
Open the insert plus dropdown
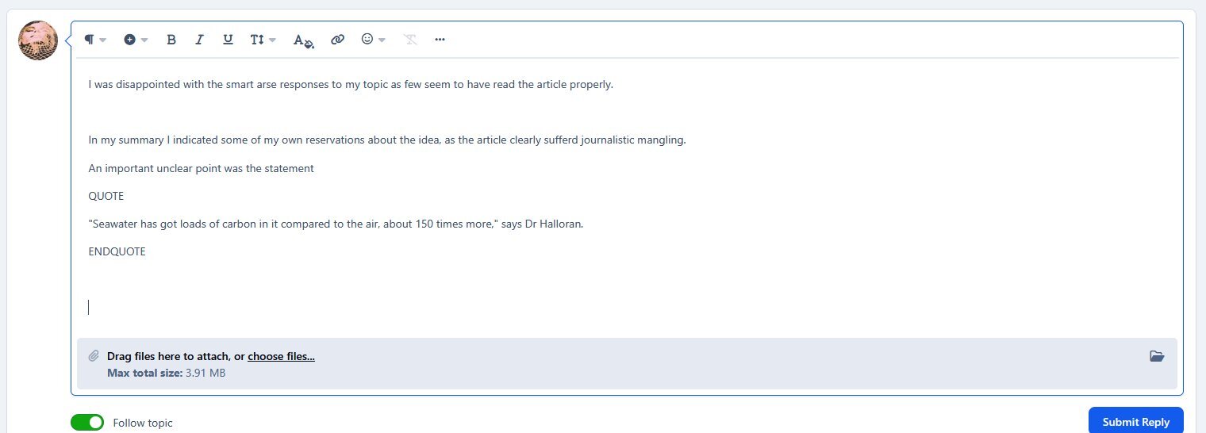pyautogui.click(x=136, y=40)
